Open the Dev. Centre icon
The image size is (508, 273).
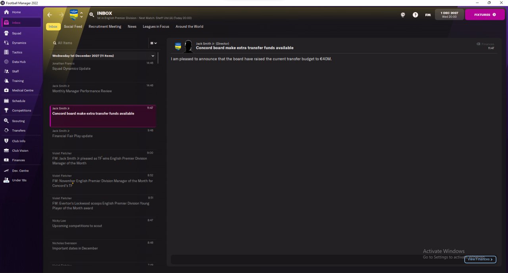point(6,171)
